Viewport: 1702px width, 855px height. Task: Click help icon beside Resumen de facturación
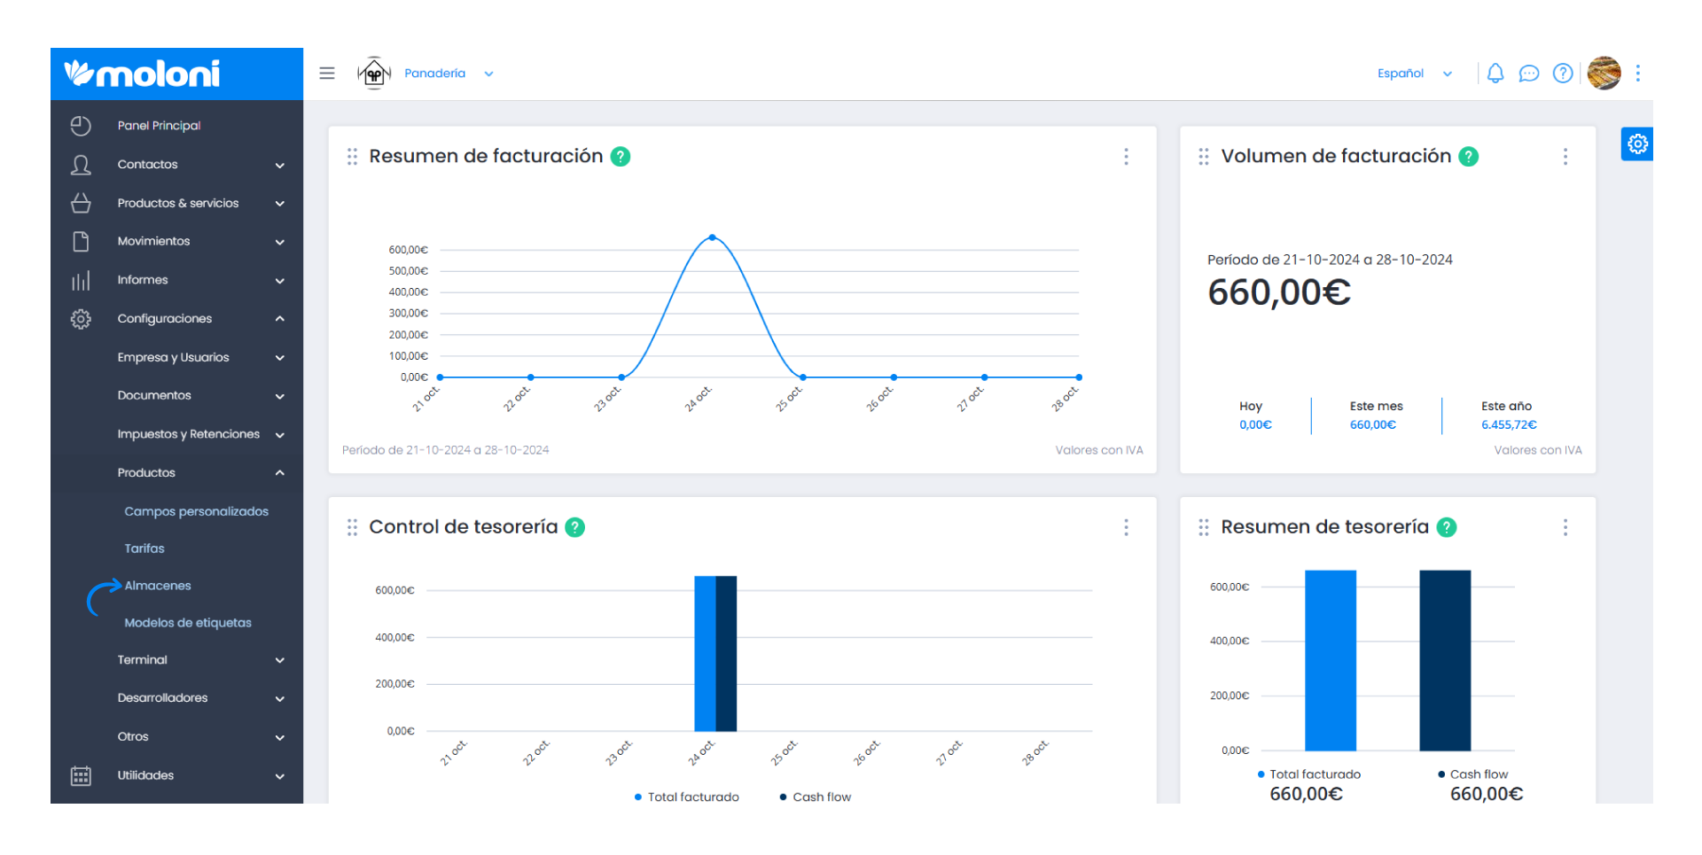coord(621,157)
